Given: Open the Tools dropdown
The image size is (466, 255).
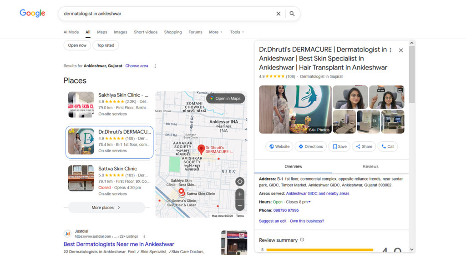Looking at the screenshot, I should (237, 32).
